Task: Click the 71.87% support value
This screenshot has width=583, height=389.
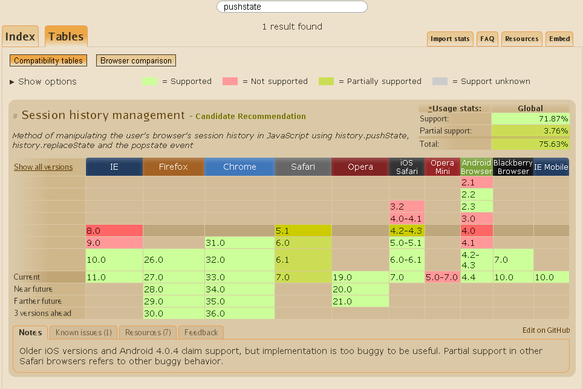Action: coord(530,119)
